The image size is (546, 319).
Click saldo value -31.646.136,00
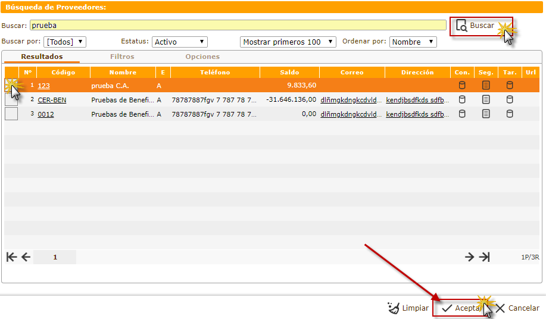click(291, 99)
